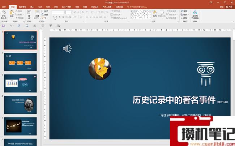
Task: Toggle Underline formatting
Action: [60, 17]
